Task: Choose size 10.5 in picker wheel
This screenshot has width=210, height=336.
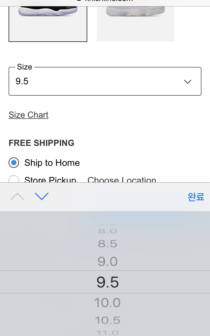Action: [108, 320]
